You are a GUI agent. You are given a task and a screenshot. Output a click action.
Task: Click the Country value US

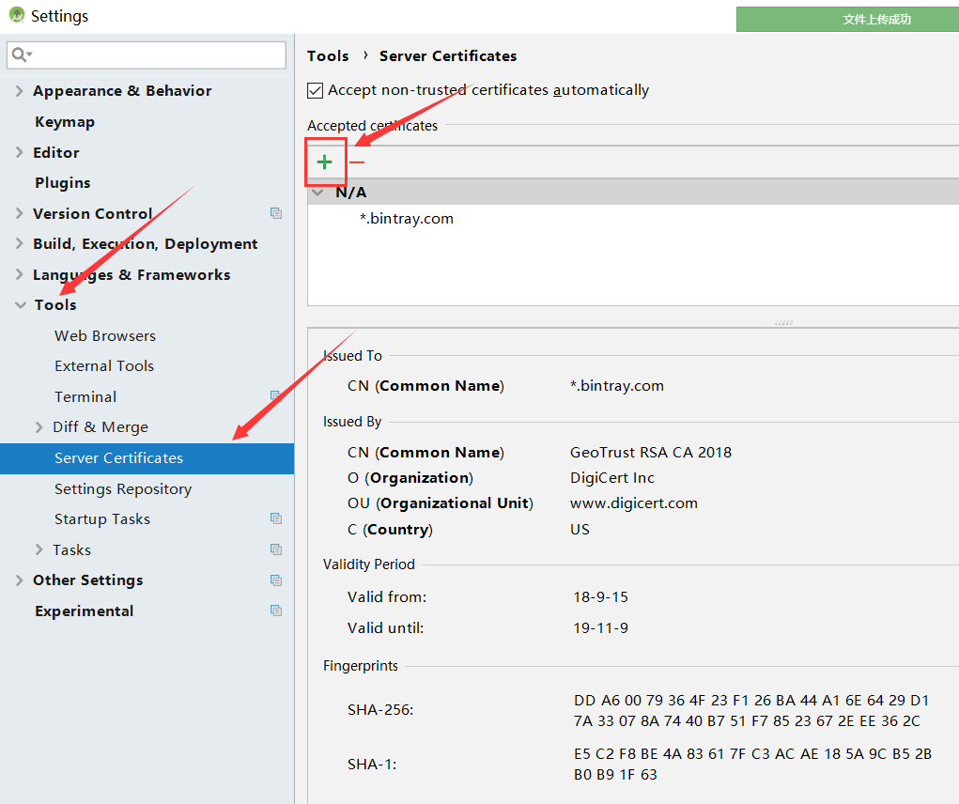tap(580, 529)
